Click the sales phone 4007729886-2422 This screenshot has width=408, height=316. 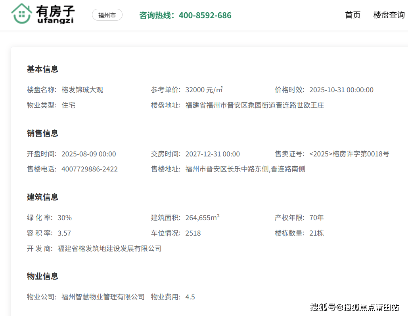pyautogui.click(x=90, y=169)
